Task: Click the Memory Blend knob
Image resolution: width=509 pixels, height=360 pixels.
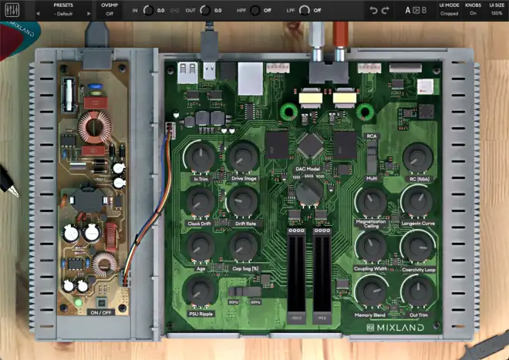Action: 371,292
